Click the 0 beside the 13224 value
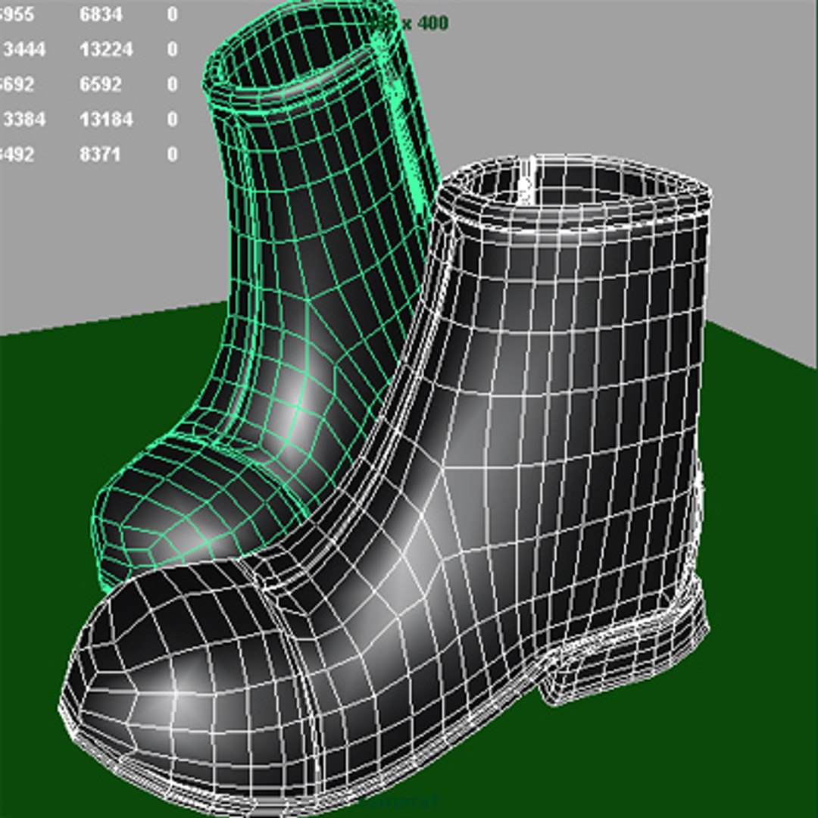The image size is (818, 818). (x=173, y=49)
